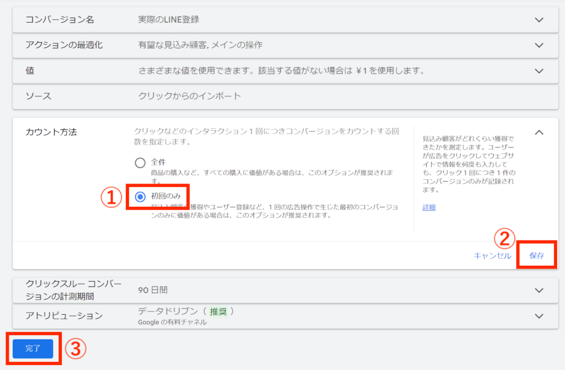Image resolution: width=565 pixels, height=370 pixels.
Task: Expand the 値 row chevron
Action: coord(539,71)
